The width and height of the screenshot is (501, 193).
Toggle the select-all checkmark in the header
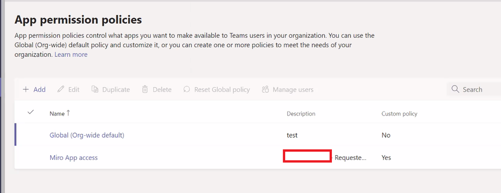click(x=31, y=112)
